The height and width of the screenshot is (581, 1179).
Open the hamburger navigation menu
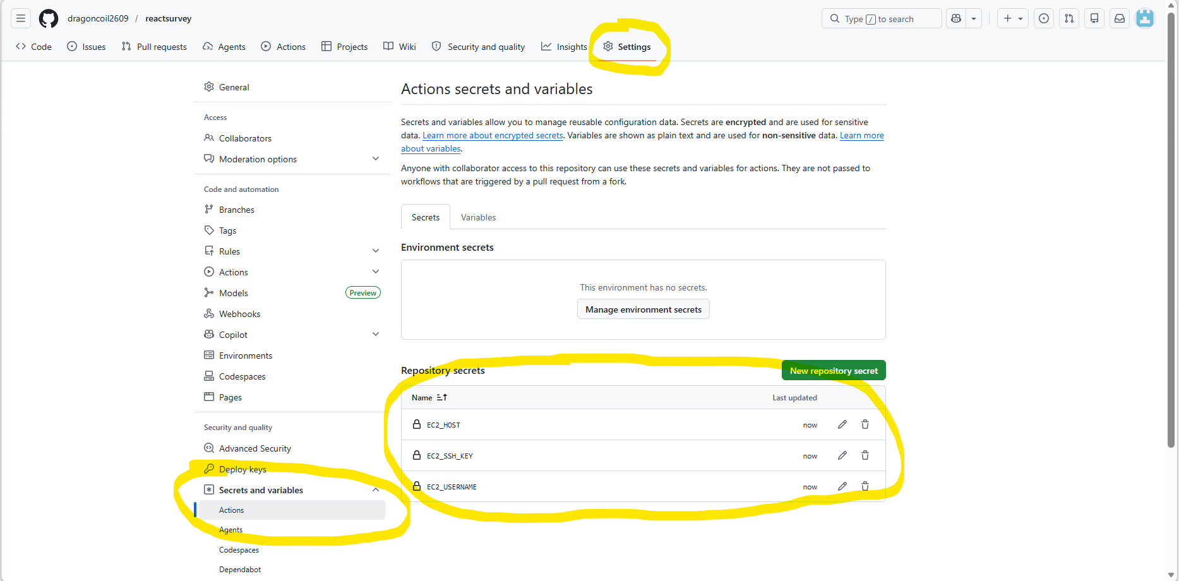click(21, 18)
